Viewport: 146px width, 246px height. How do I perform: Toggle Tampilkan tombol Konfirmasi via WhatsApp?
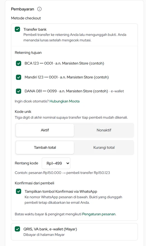tap(19, 191)
